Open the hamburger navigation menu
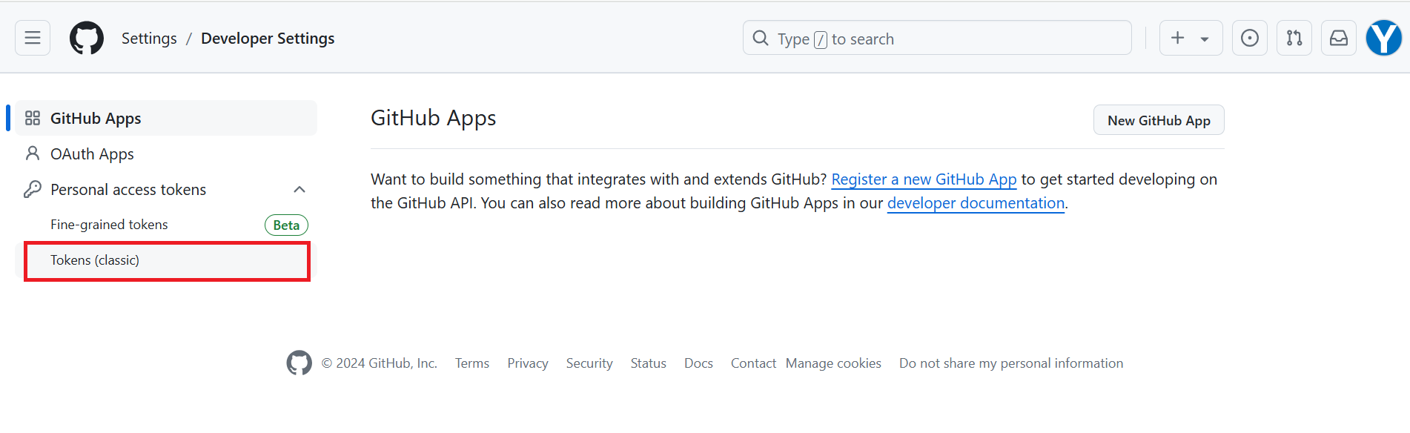The height and width of the screenshot is (433, 1410). pyautogui.click(x=33, y=38)
